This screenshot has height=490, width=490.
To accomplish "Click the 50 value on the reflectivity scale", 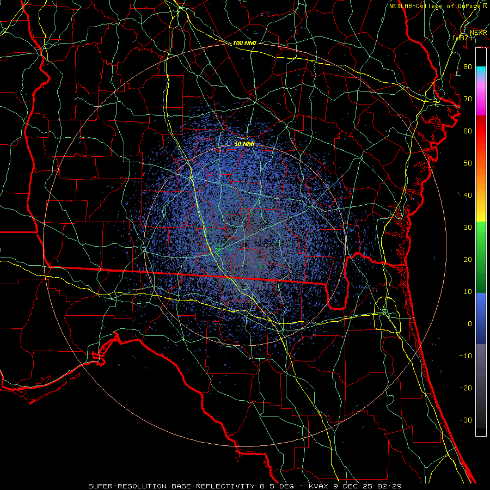I will [468, 163].
